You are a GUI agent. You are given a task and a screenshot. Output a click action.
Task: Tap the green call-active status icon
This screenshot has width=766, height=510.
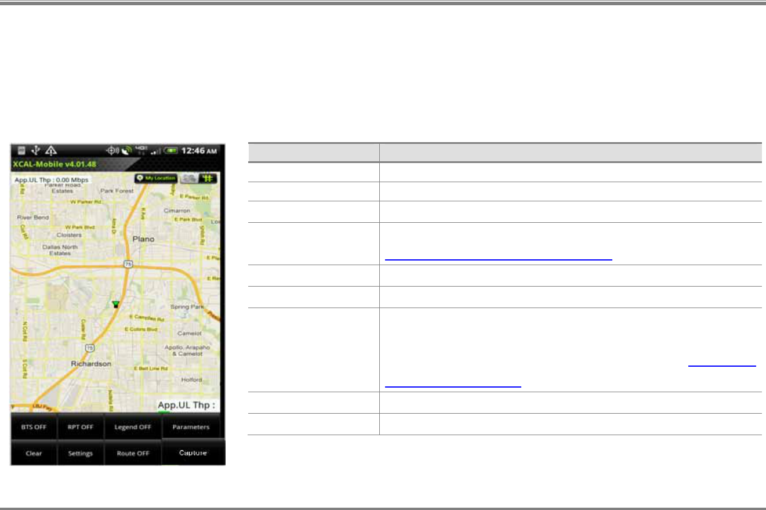(x=128, y=150)
